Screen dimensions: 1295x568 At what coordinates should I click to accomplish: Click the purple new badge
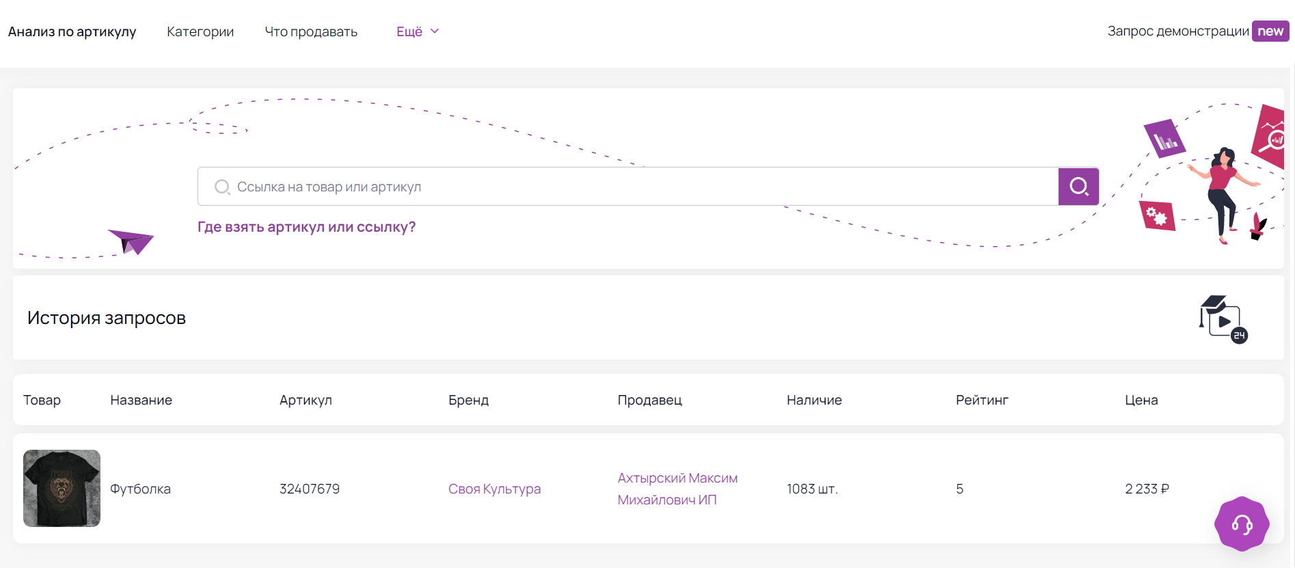pos(1270,31)
